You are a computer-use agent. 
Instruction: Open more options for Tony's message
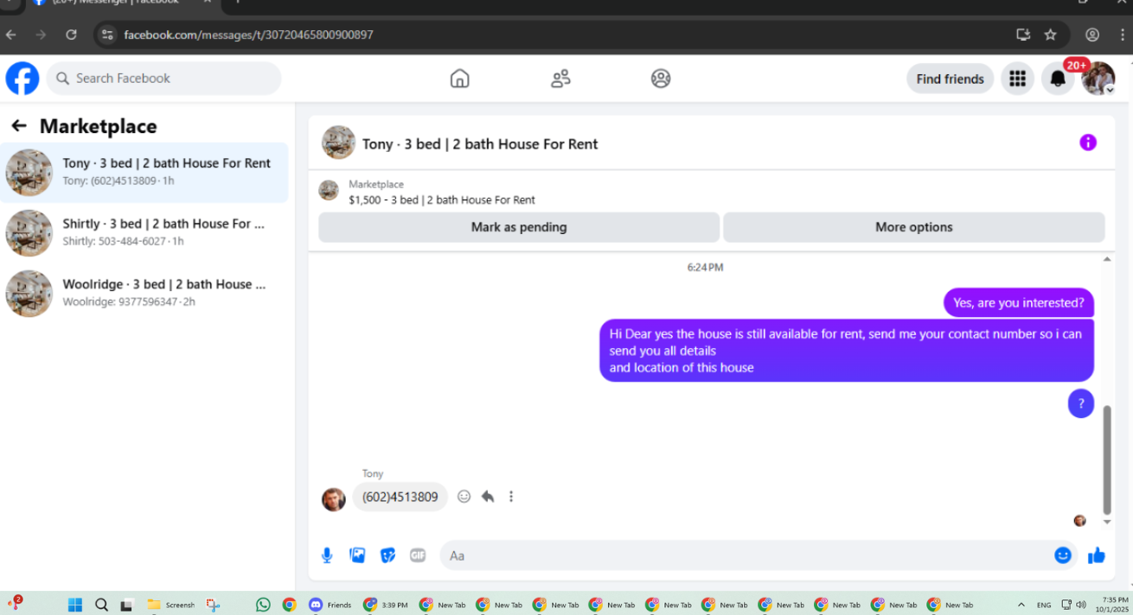(511, 497)
